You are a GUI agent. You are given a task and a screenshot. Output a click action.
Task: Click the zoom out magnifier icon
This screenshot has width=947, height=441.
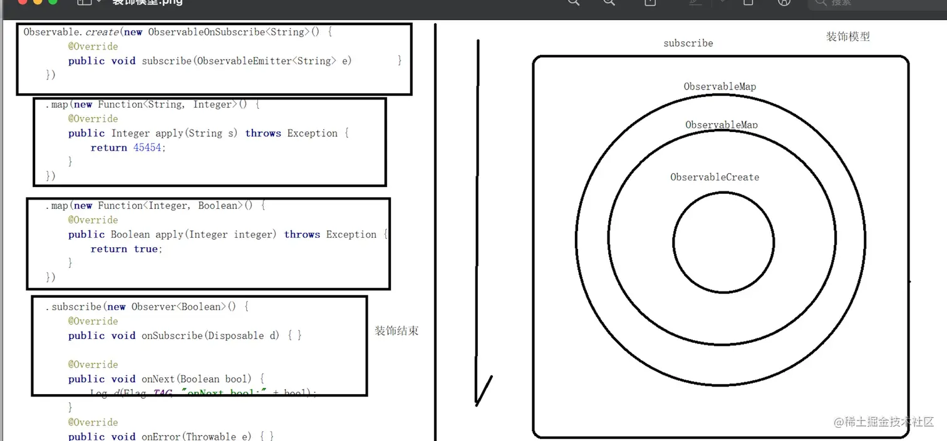pyautogui.click(x=573, y=3)
